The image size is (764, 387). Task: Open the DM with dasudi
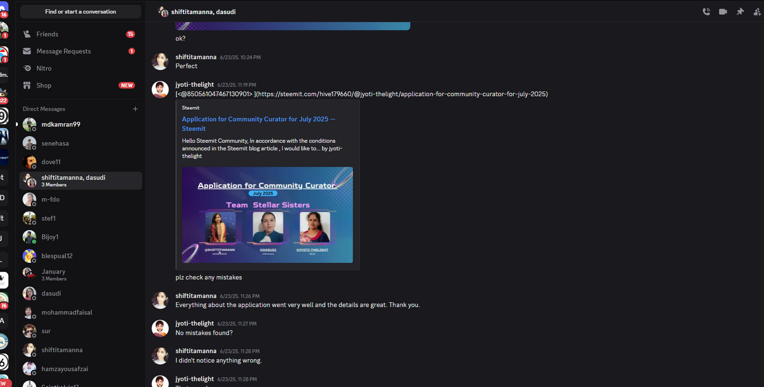pyautogui.click(x=80, y=293)
